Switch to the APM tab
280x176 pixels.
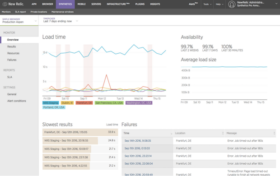pyautogui.click(x=34, y=4)
